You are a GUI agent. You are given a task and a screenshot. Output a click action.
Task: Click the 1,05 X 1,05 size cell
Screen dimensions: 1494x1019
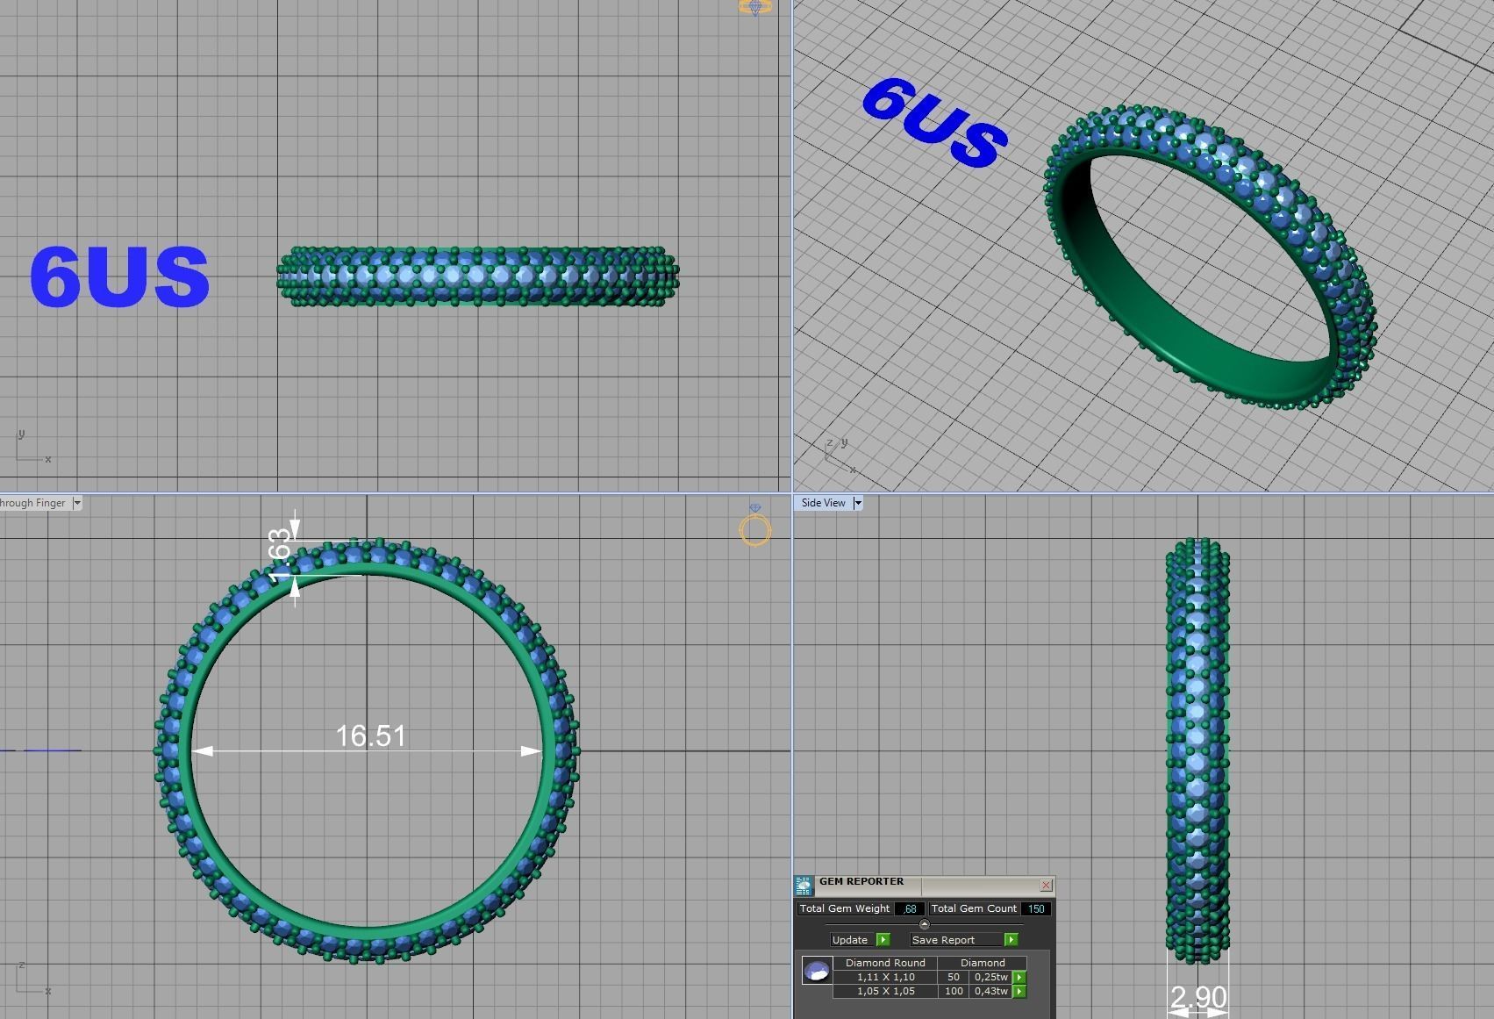click(886, 991)
